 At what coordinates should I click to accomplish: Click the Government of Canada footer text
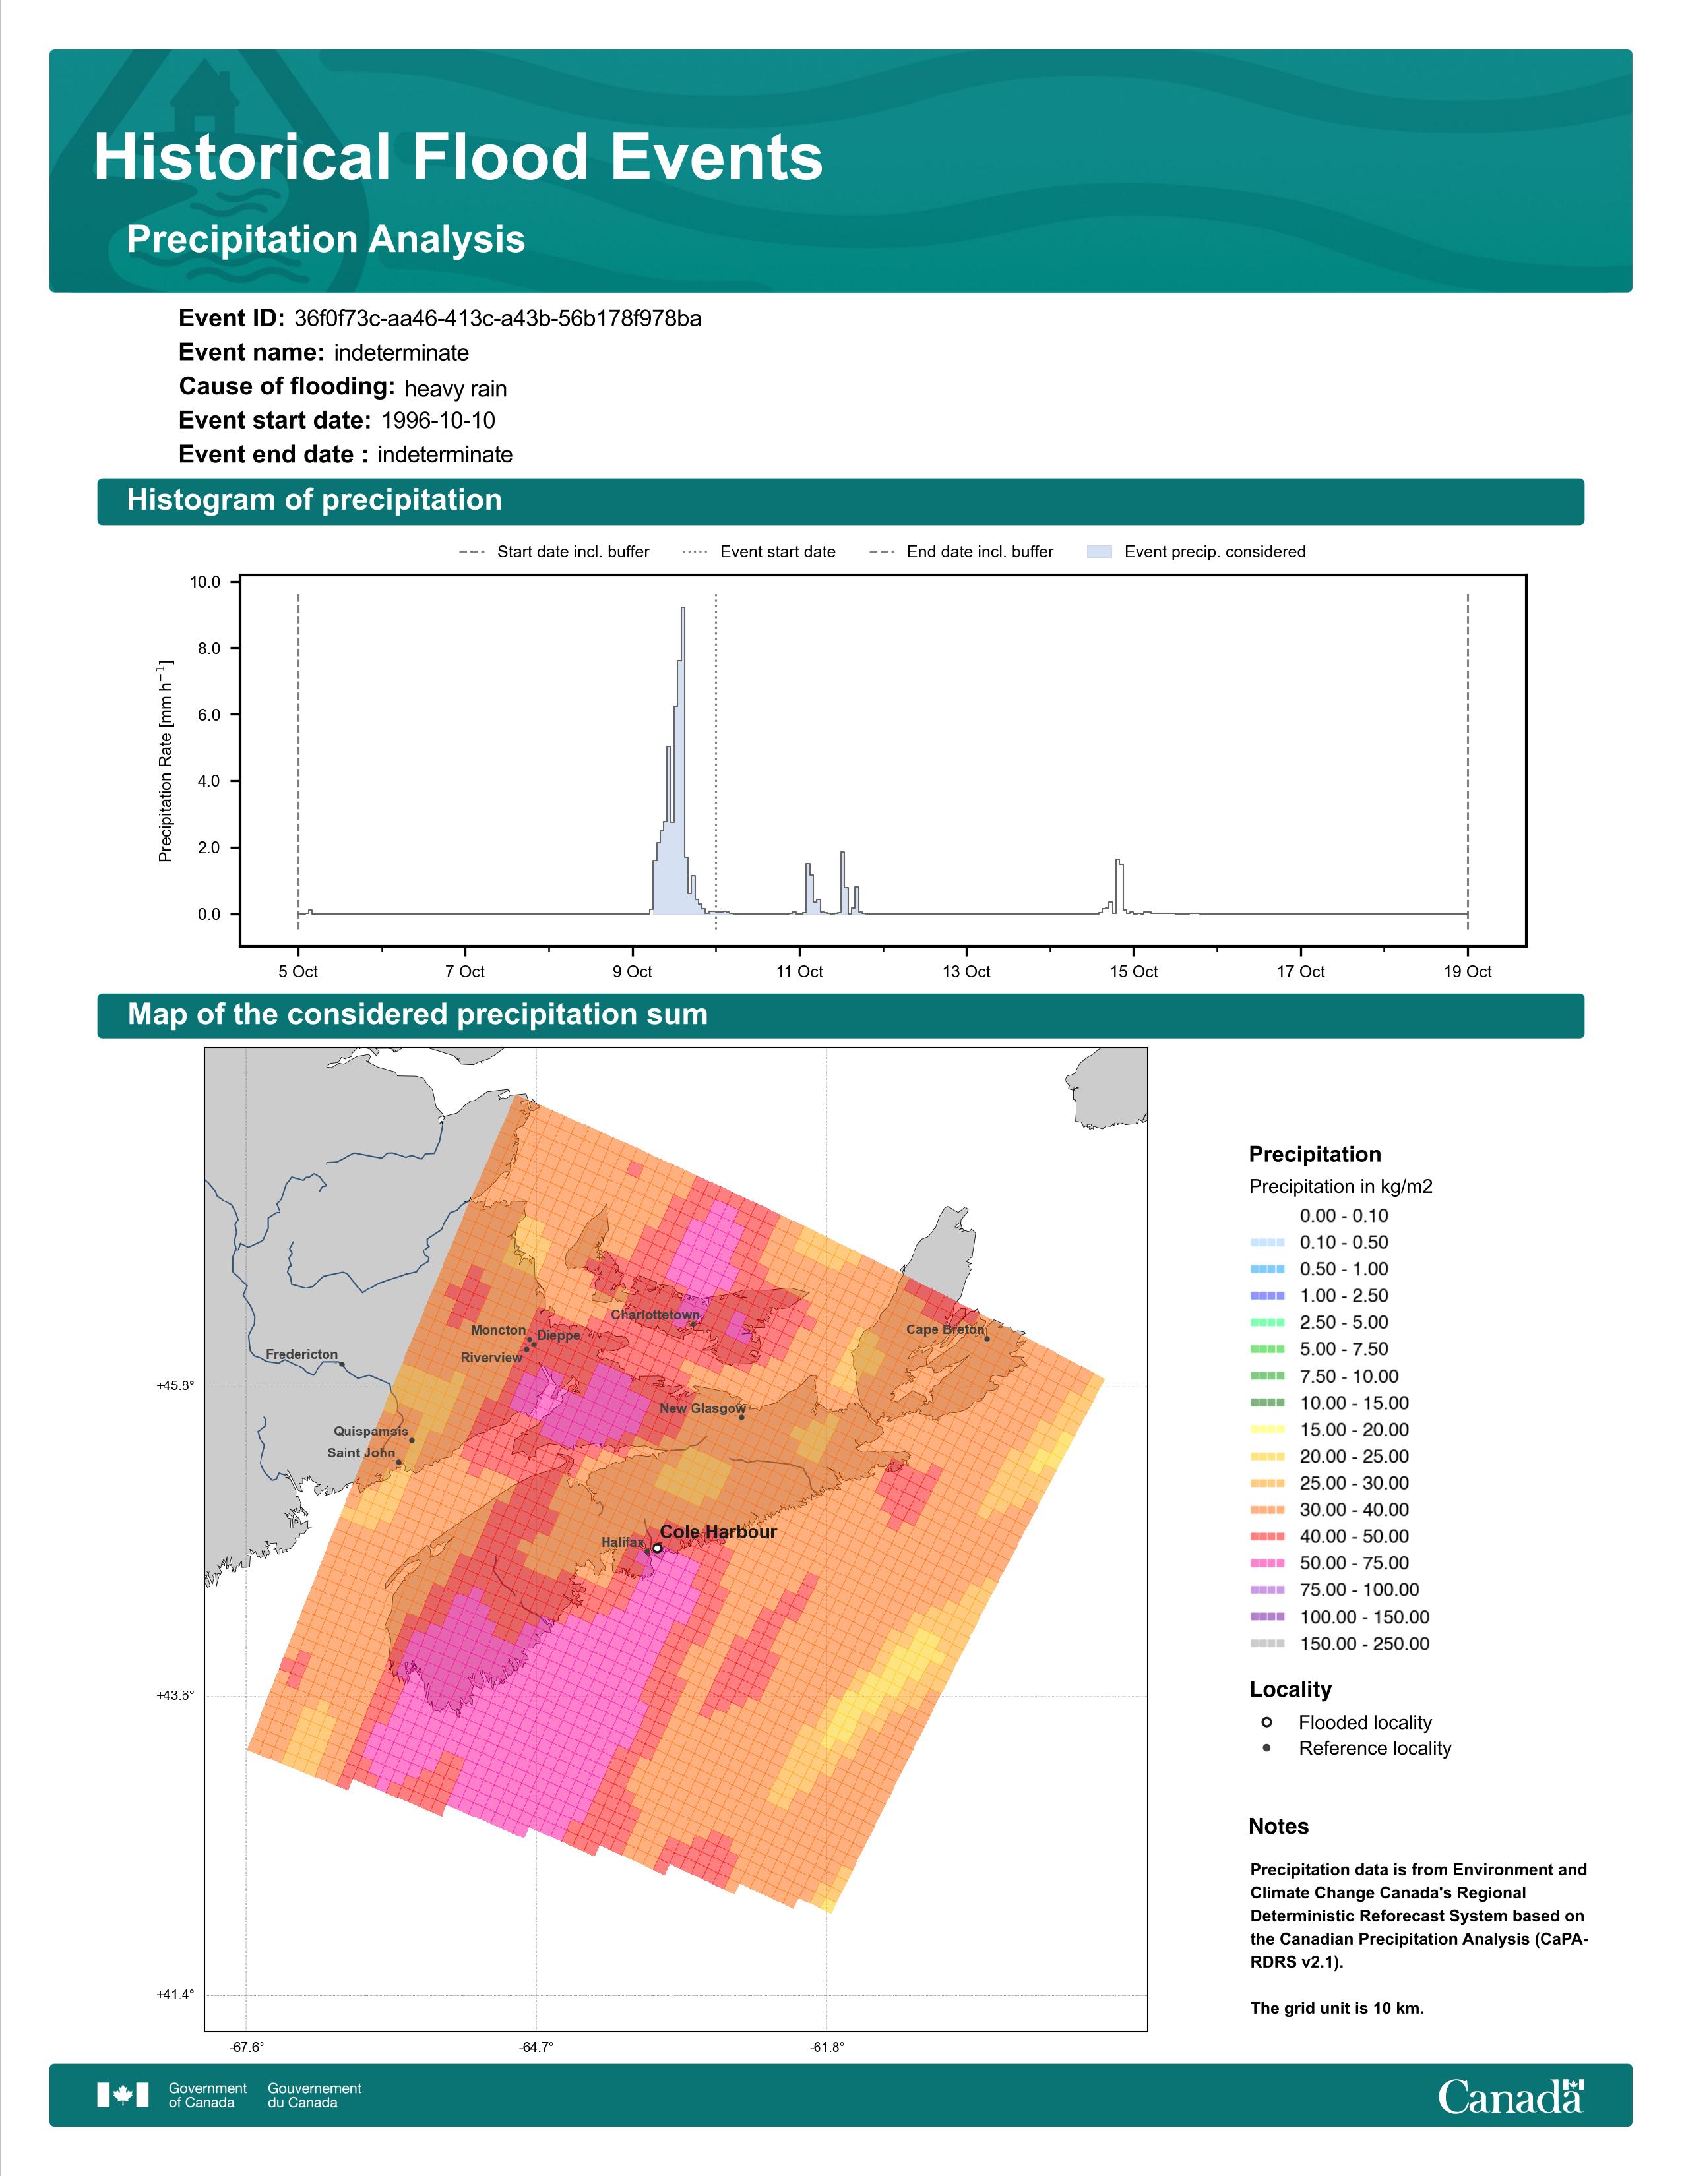[x=207, y=2096]
